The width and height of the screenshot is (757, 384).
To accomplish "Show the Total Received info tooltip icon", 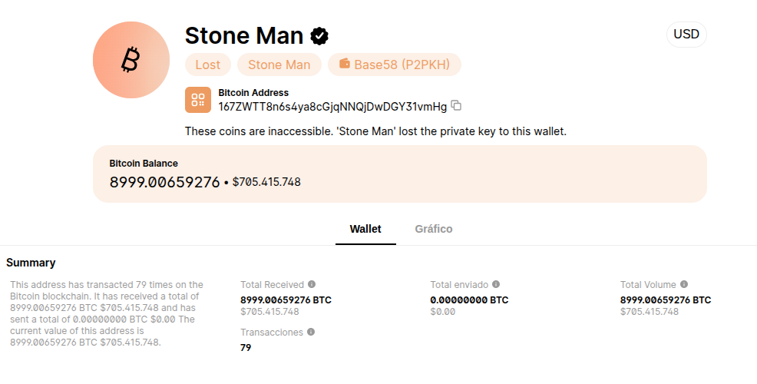I will 312,284.
